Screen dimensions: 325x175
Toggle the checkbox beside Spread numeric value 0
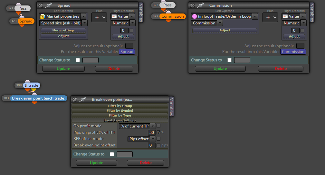[131, 31]
